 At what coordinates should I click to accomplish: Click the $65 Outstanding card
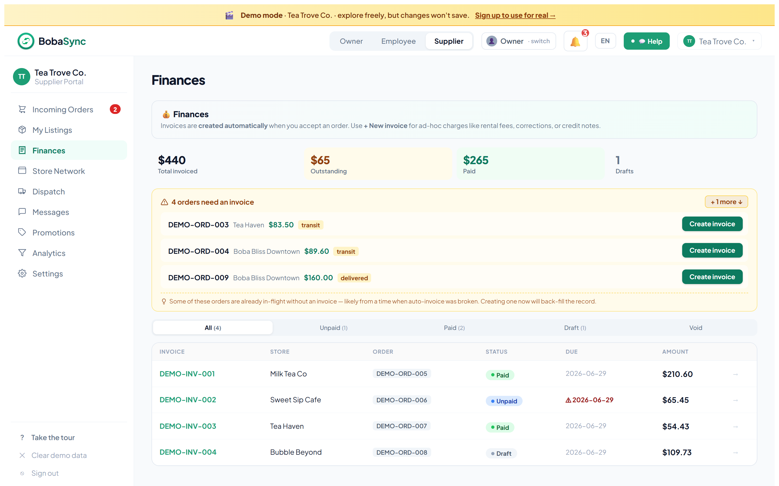(x=378, y=164)
